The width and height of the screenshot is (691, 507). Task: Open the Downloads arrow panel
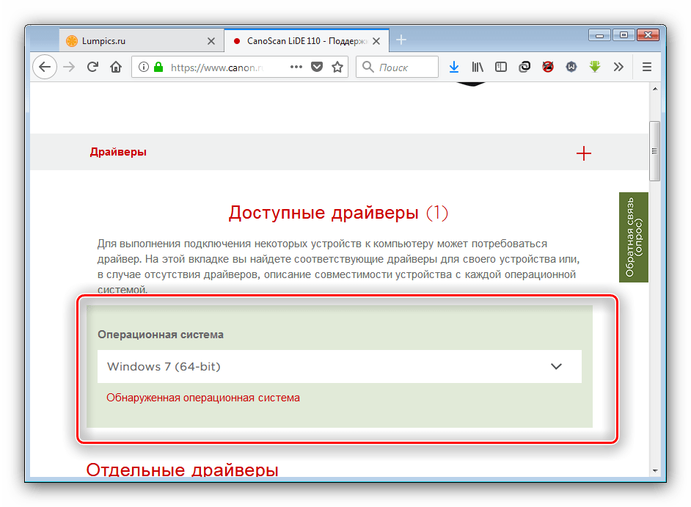point(454,67)
